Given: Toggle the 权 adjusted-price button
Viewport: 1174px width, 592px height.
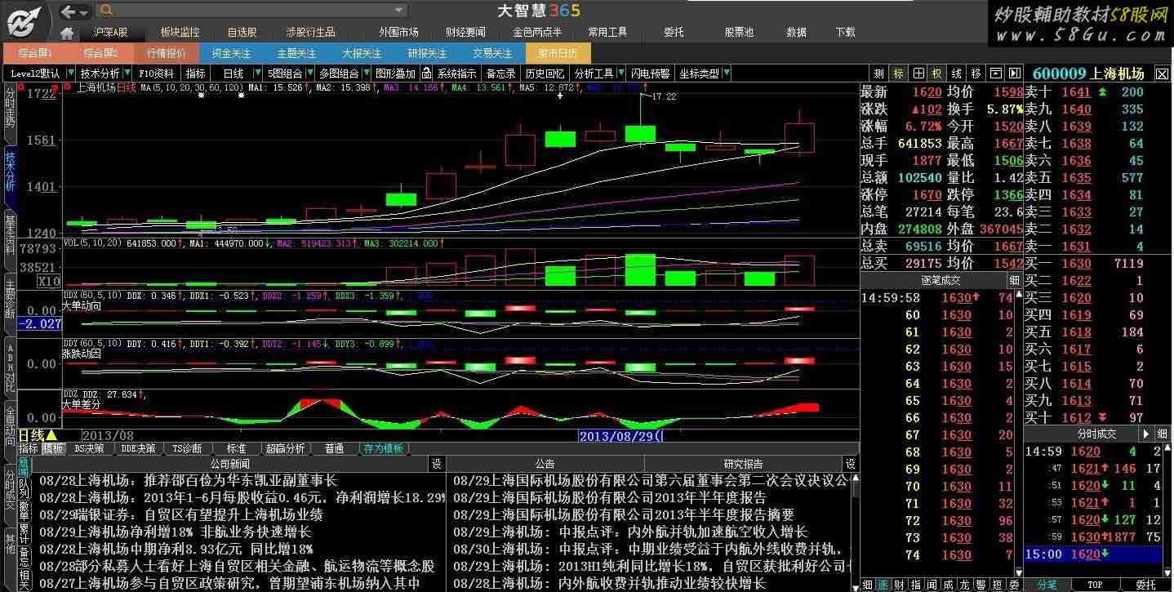Looking at the screenshot, I should click(937, 73).
